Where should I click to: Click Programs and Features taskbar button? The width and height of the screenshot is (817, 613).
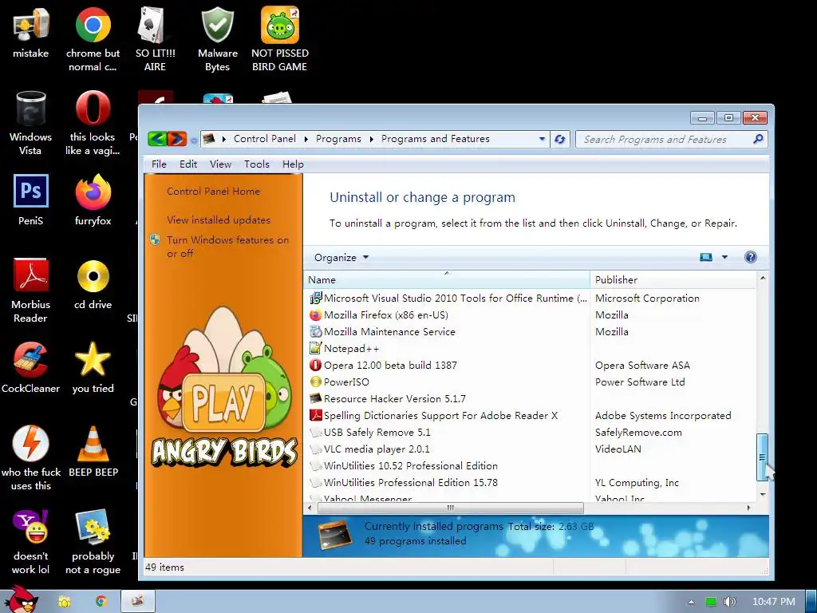click(137, 602)
